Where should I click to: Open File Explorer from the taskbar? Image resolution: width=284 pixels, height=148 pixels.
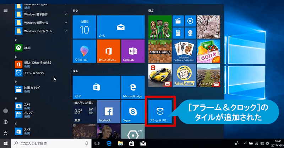pos(120,143)
